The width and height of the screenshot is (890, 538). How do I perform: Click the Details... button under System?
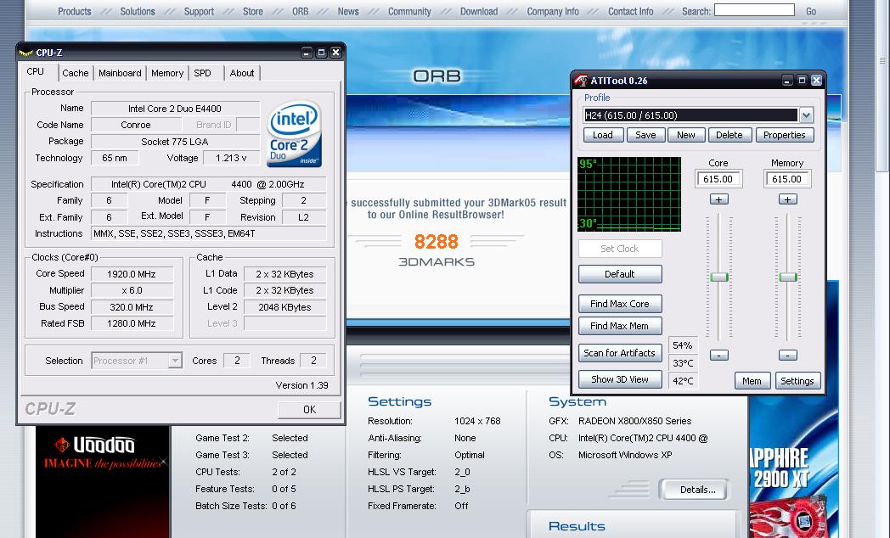click(694, 490)
